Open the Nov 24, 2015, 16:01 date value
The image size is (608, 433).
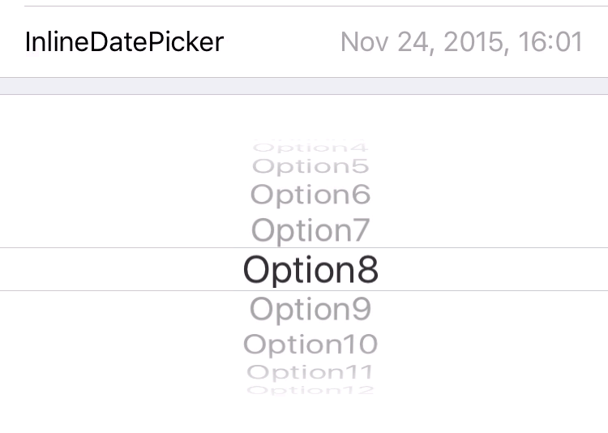[461, 42]
